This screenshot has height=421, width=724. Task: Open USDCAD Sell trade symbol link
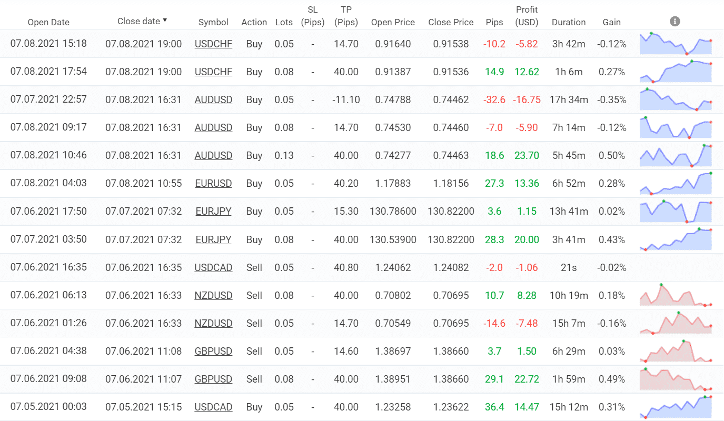click(x=213, y=267)
